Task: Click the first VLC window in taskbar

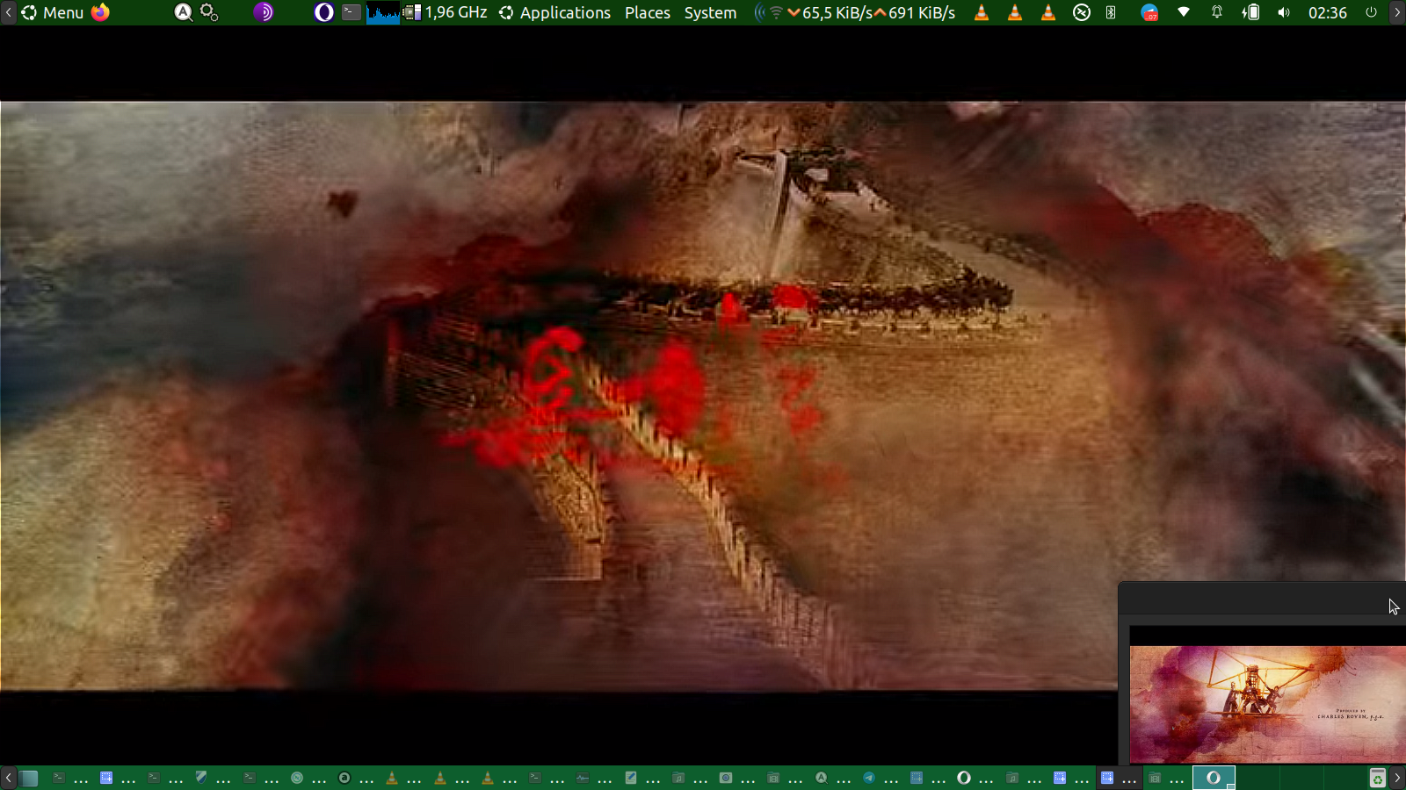Action: point(403,778)
